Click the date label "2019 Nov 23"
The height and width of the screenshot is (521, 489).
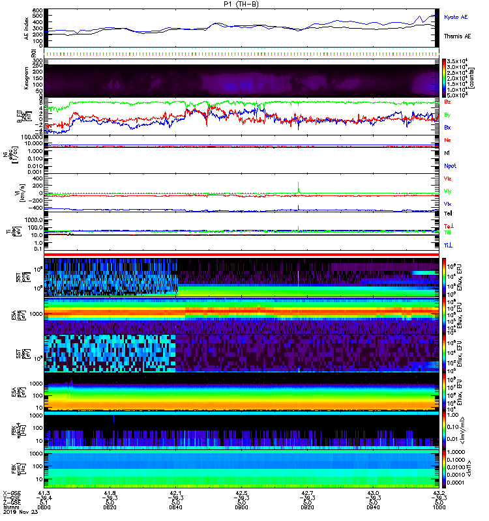point(21,512)
